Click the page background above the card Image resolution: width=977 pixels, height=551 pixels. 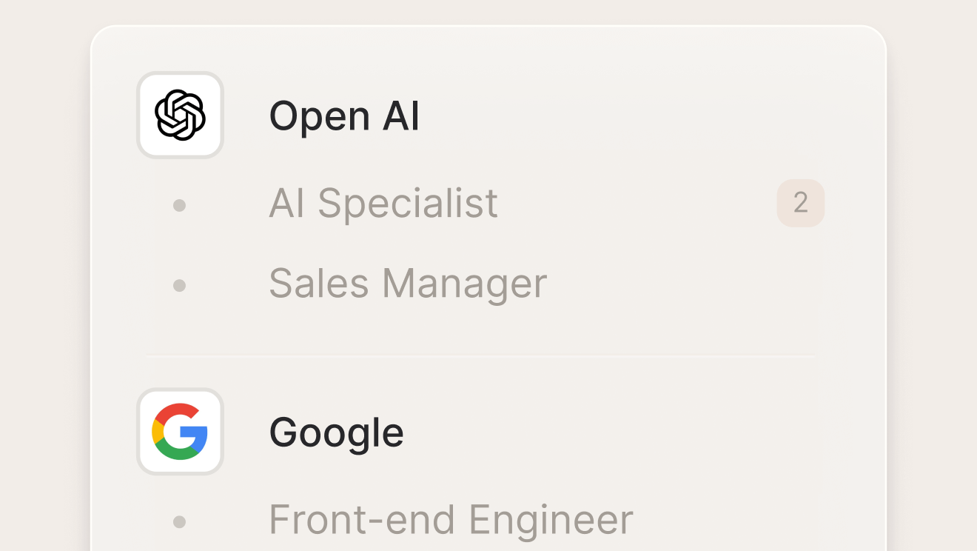(x=488, y=12)
